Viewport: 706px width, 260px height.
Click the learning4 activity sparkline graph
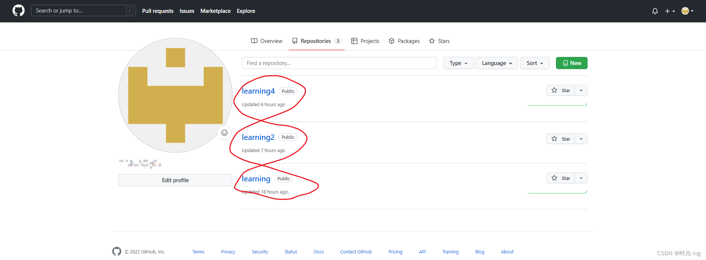557,105
